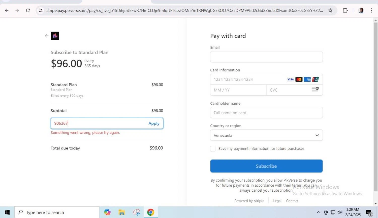378x218 pixels.
Task: Click the Windows taskbar search box
Action: point(57,212)
